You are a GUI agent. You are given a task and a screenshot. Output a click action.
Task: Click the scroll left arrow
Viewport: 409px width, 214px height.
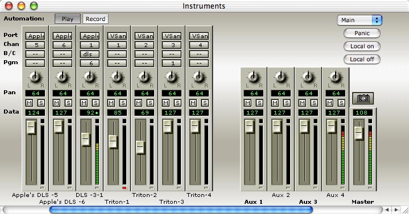[x=387, y=209]
